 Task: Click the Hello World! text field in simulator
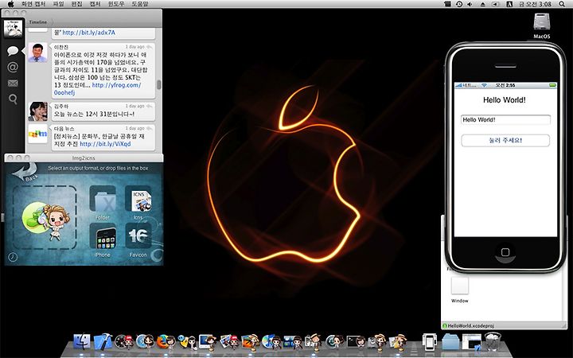[505, 119]
